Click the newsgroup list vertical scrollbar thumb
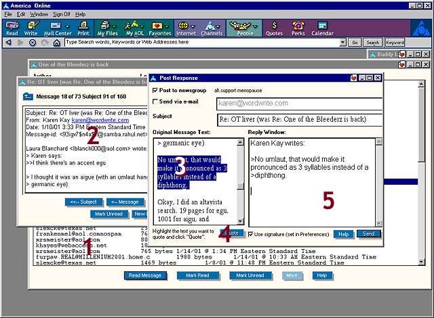434x318 pixels. pyautogui.click(x=421, y=125)
